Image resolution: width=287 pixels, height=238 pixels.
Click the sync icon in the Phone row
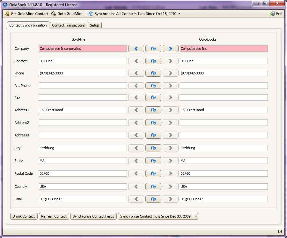(x=153, y=73)
